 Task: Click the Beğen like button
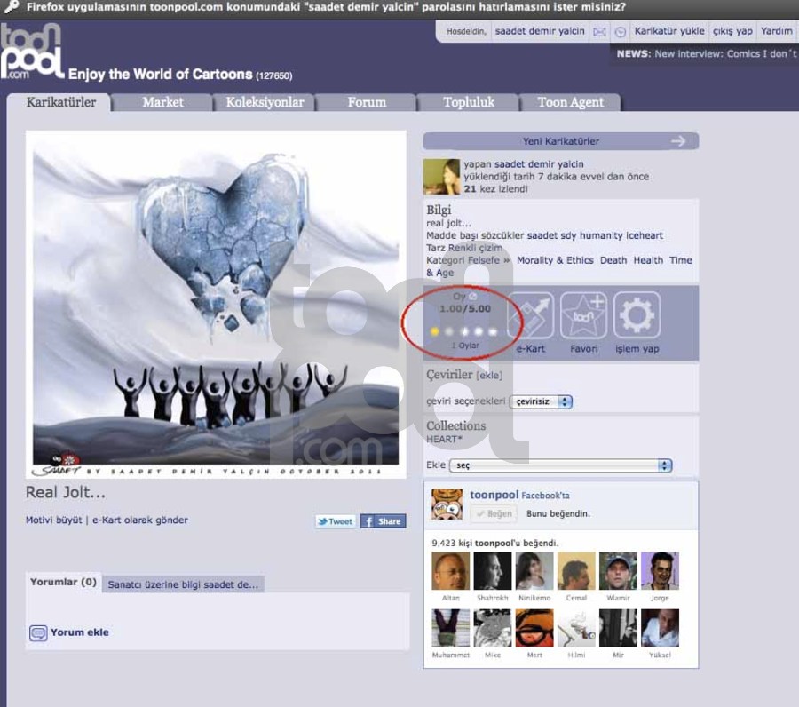point(494,513)
